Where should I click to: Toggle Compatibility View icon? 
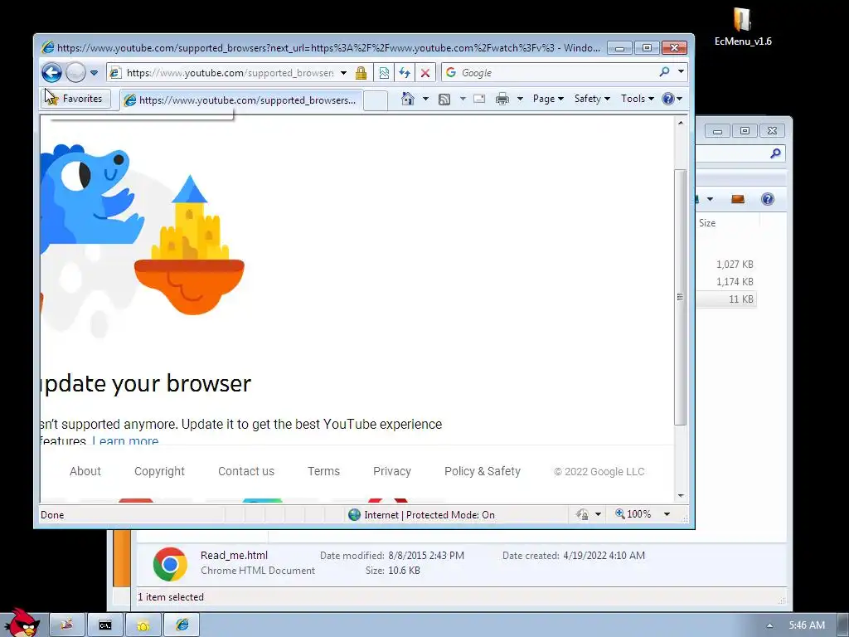pos(384,73)
